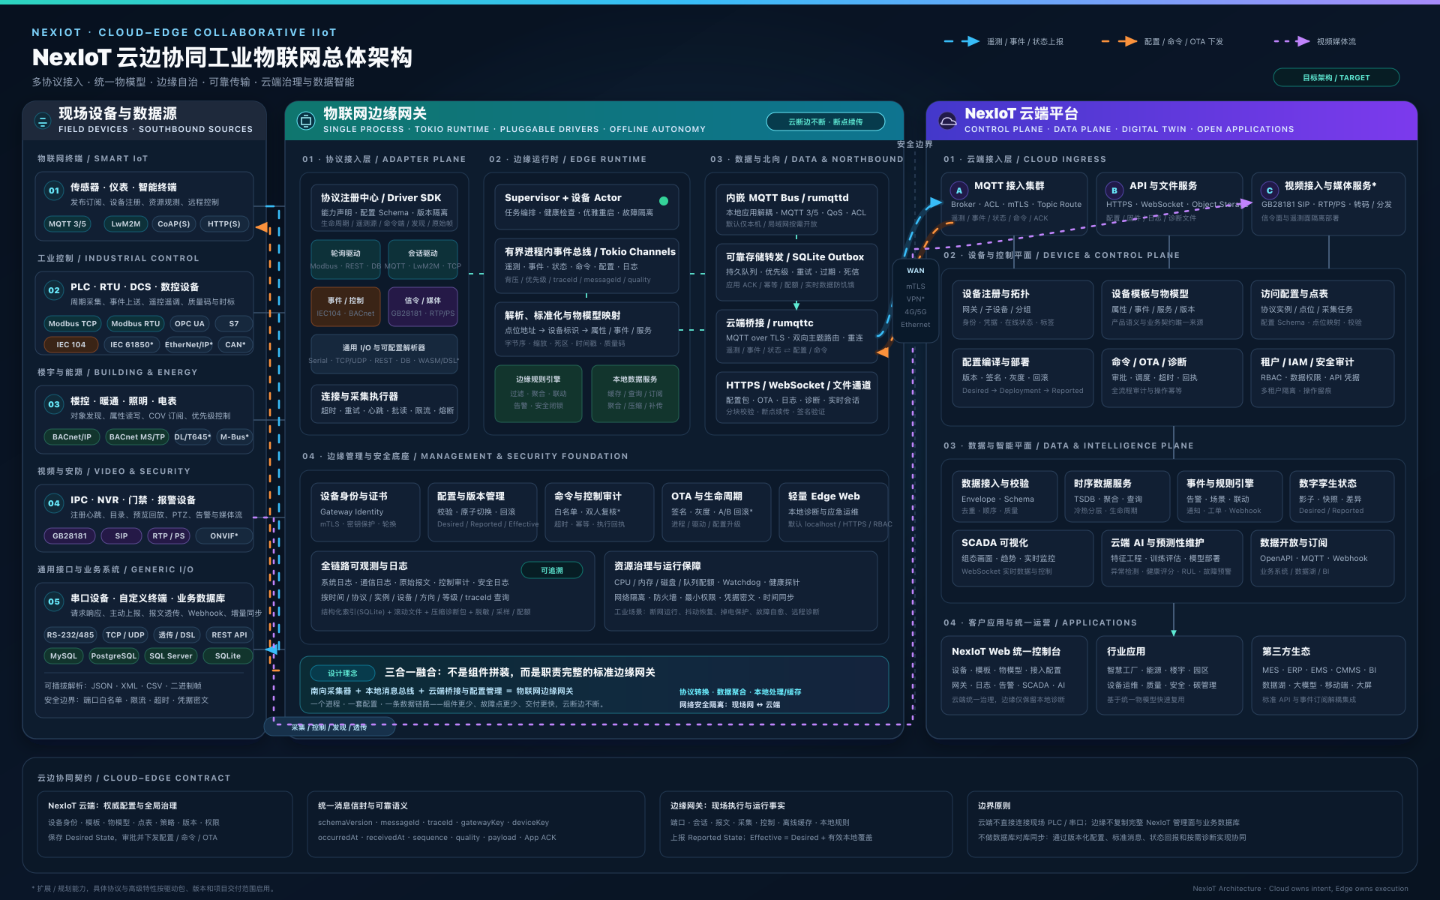Select the ONVIF* chip
The image size is (1440, 900).
coord(224,535)
